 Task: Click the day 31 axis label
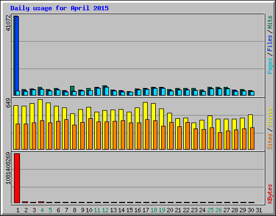point(259,210)
